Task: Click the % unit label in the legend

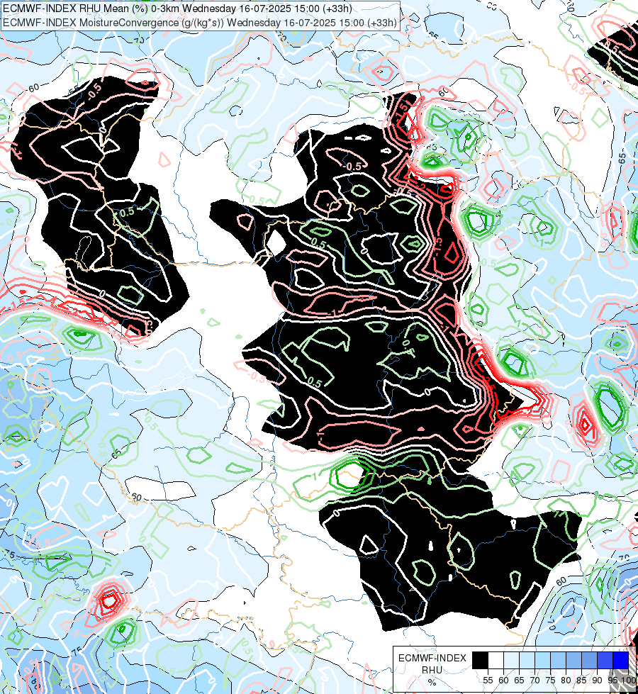Action: coord(432,682)
